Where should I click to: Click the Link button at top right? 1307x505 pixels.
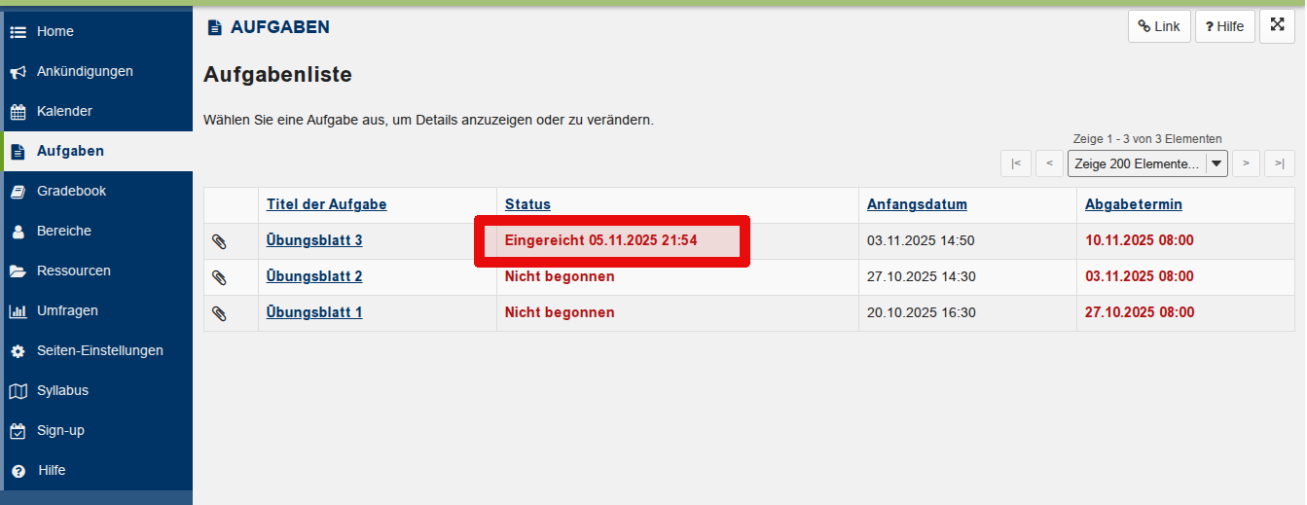[x=1158, y=26]
